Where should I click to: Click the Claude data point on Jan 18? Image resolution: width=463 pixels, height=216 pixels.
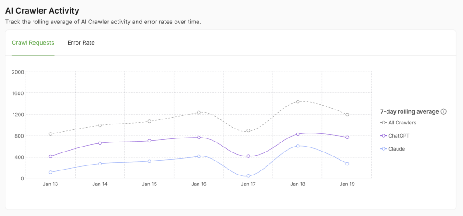298,146
